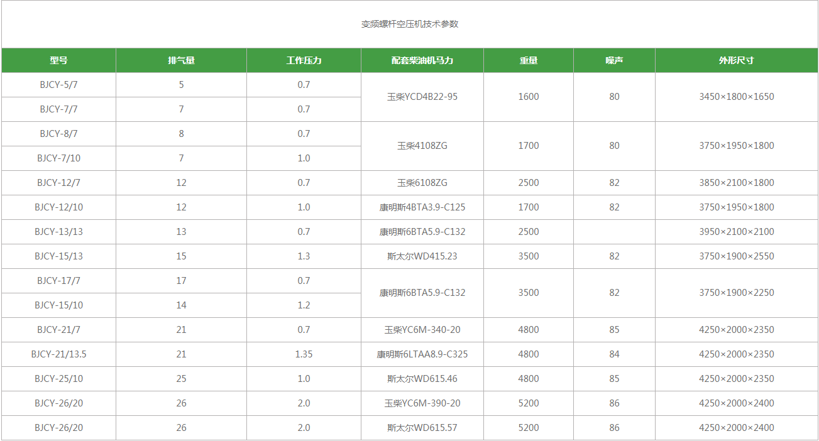The height and width of the screenshot is (441, 819).
Task: Select model cell BJCY-7/10
Action: click(58, 158)
